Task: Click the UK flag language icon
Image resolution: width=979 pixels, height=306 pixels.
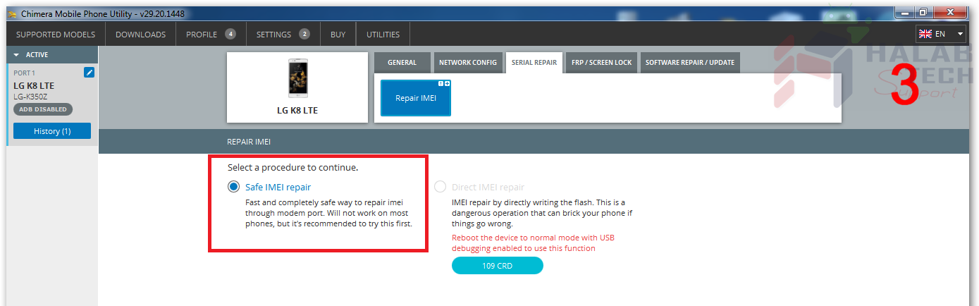Action: (925, 34)
